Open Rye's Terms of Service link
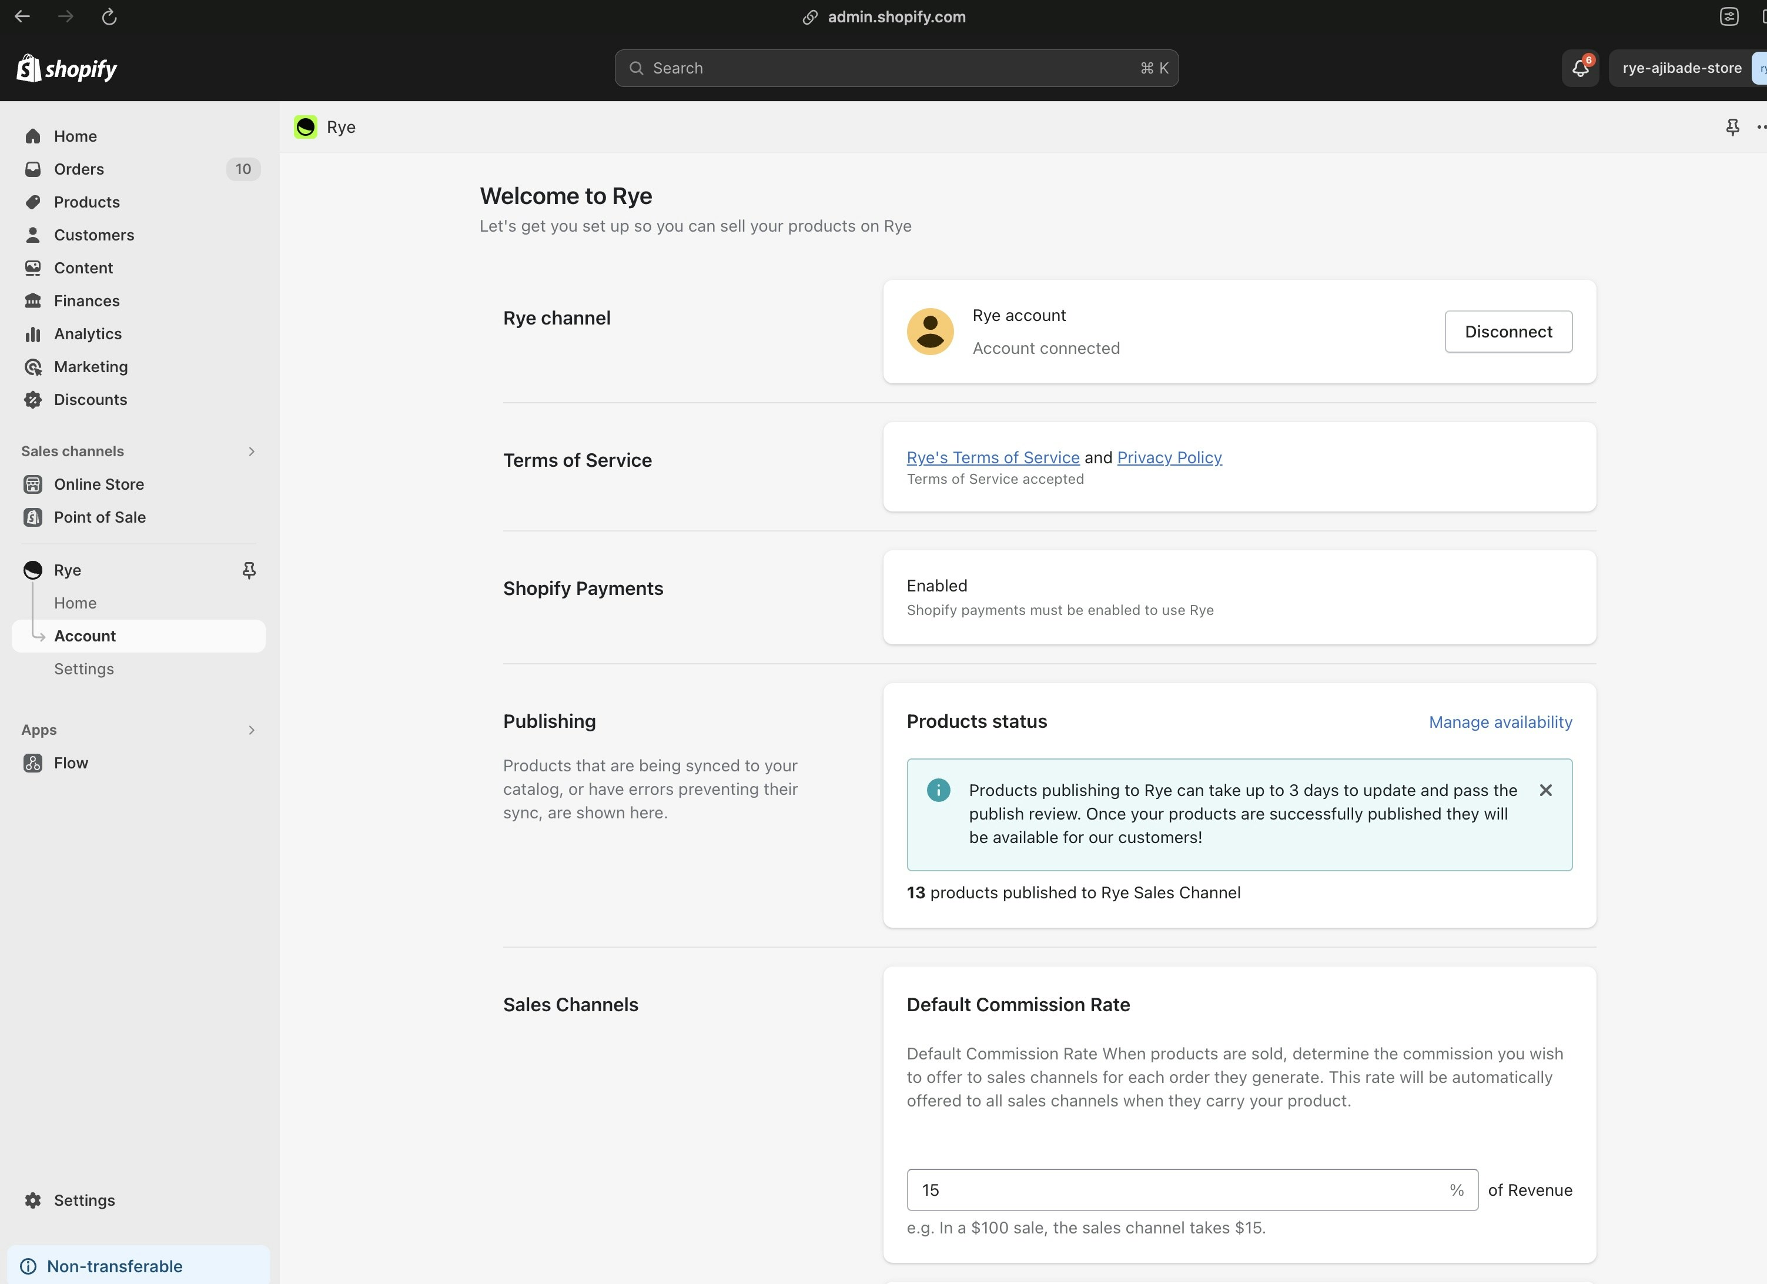The width and height of the screenshot is (1767, 1284). [993, 457]
